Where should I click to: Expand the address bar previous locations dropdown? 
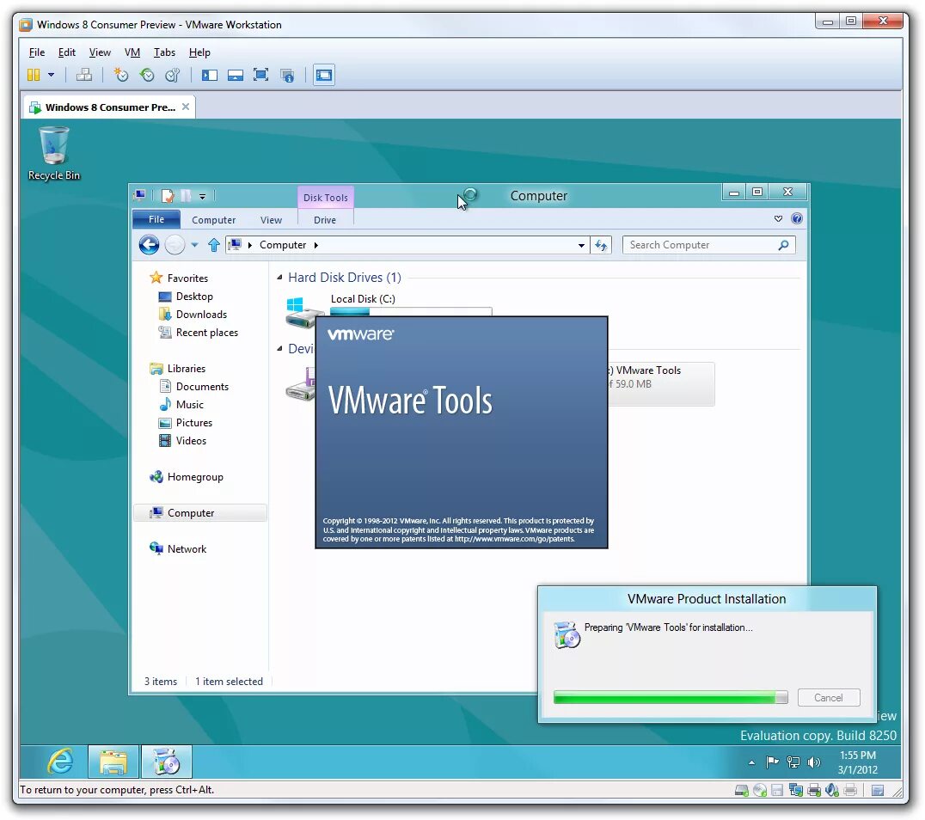[581, 246]
